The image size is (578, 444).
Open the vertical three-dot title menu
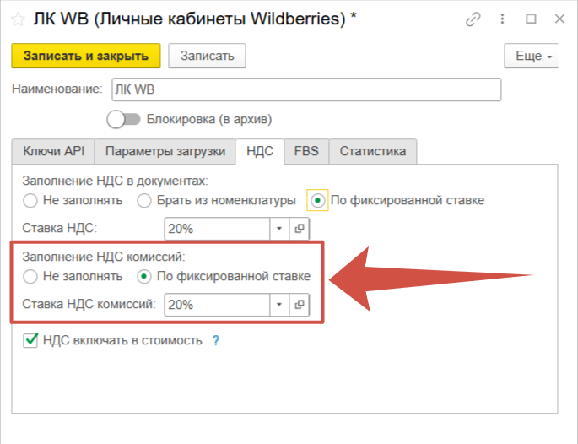pos(505,19)
